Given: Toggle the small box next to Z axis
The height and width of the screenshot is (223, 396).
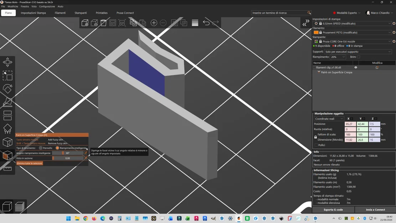Looking at the screenshot, I should (376, 118).
